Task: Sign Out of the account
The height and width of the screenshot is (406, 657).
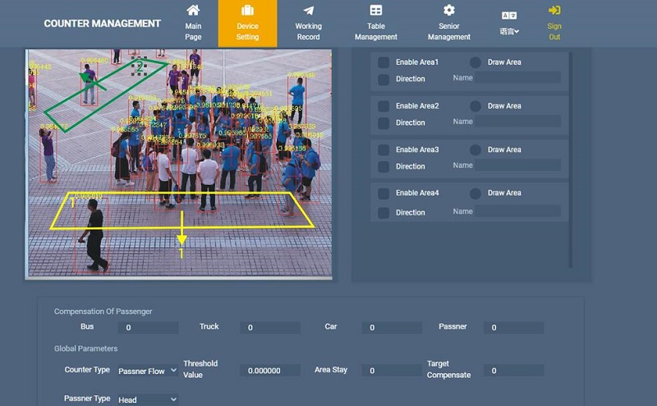Action: pyautogui.click(x=554, y=23)
